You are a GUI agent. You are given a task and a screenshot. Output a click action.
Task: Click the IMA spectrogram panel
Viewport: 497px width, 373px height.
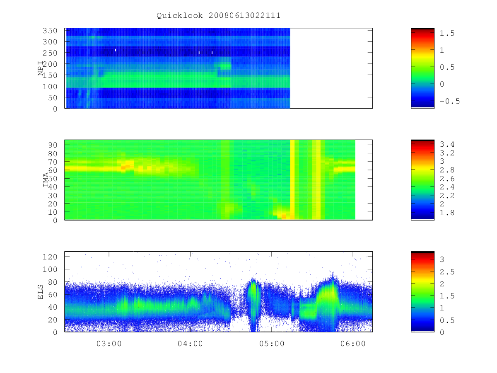(x=219, y=180)
